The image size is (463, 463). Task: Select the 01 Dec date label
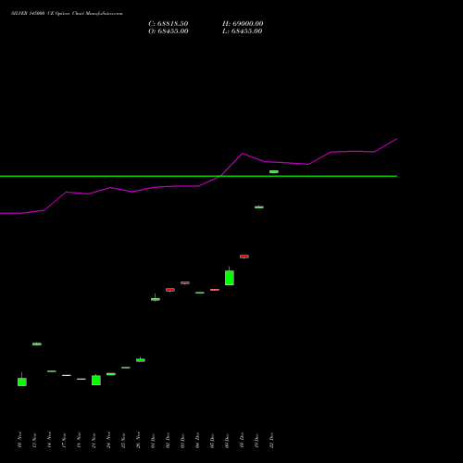point(153,440)
